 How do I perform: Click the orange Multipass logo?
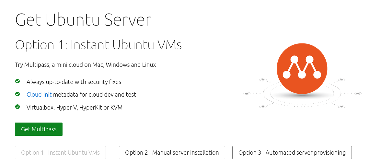click(x=302, y=69)
